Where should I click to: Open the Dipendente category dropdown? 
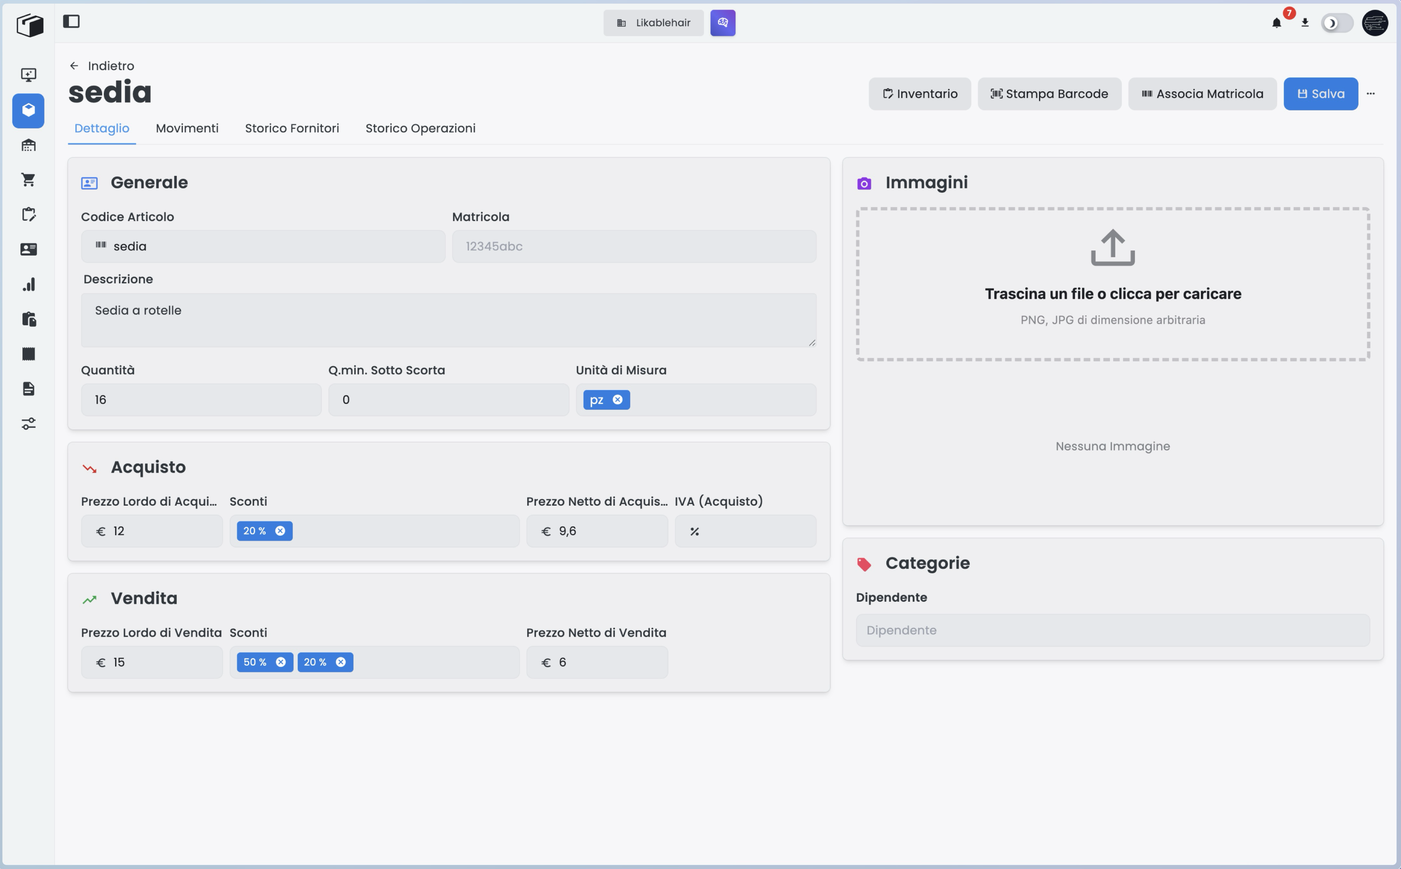coord(1112,631)
